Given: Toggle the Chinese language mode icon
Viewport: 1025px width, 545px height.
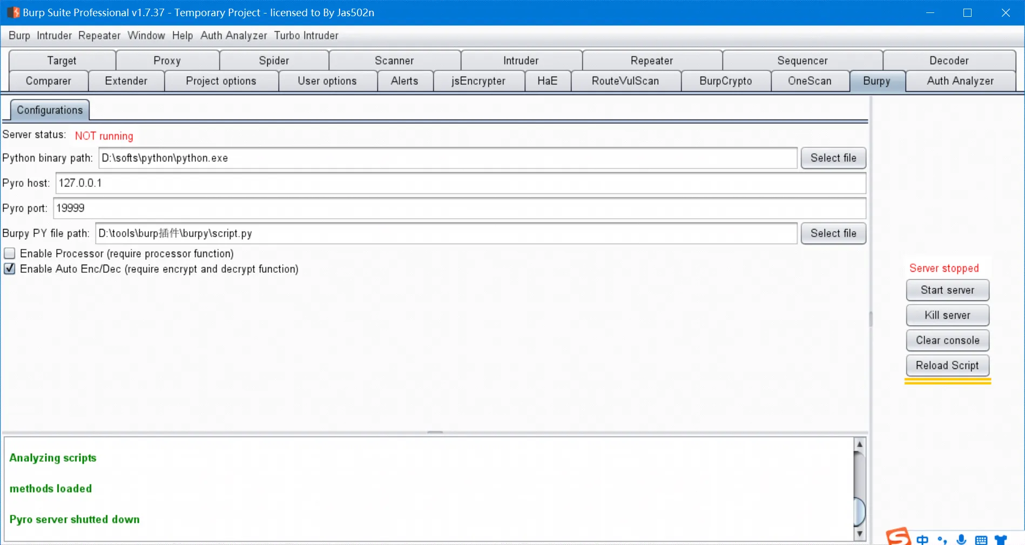Looking at the screenshot, I should (x=922, y=540).
